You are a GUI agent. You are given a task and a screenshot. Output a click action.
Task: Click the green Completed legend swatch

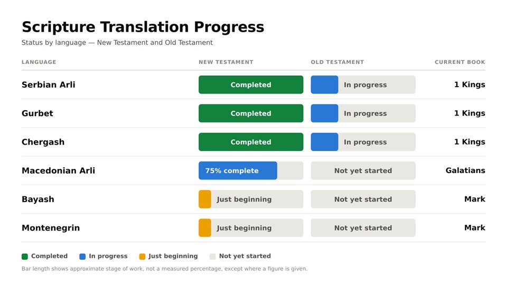click(25, 256)
